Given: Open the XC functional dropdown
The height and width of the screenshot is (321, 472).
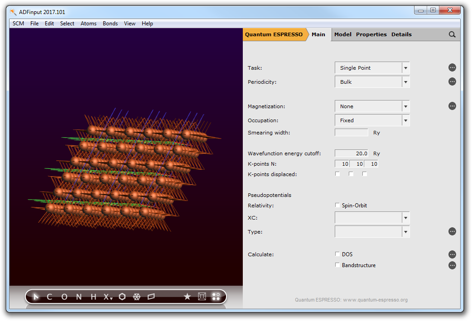Looking at the screenshot, I should (372, 217).
